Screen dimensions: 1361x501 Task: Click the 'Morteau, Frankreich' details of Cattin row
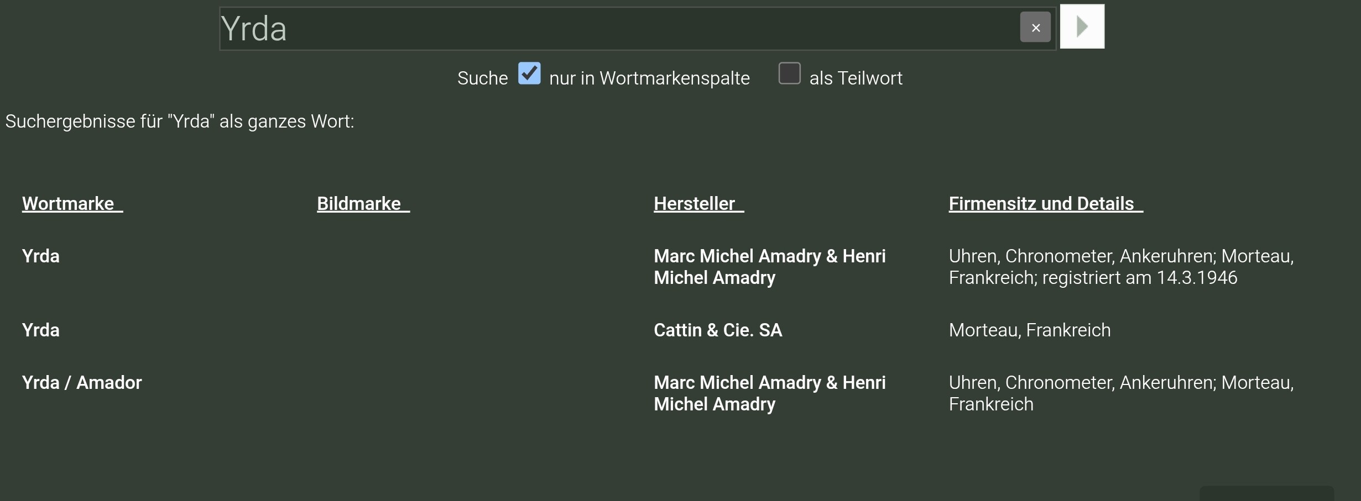click(x=1029, y=330)
